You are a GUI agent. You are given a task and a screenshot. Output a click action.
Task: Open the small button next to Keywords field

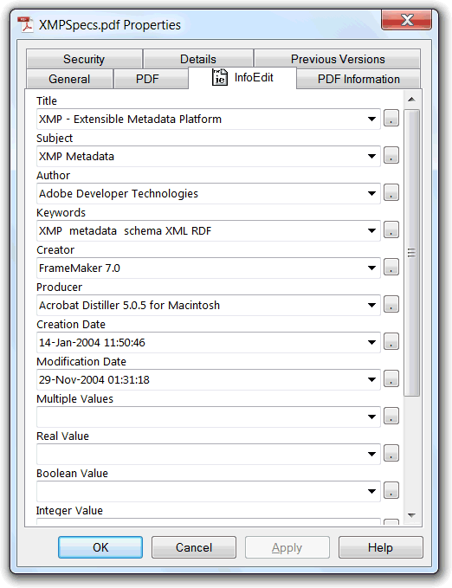pos(391,229)
